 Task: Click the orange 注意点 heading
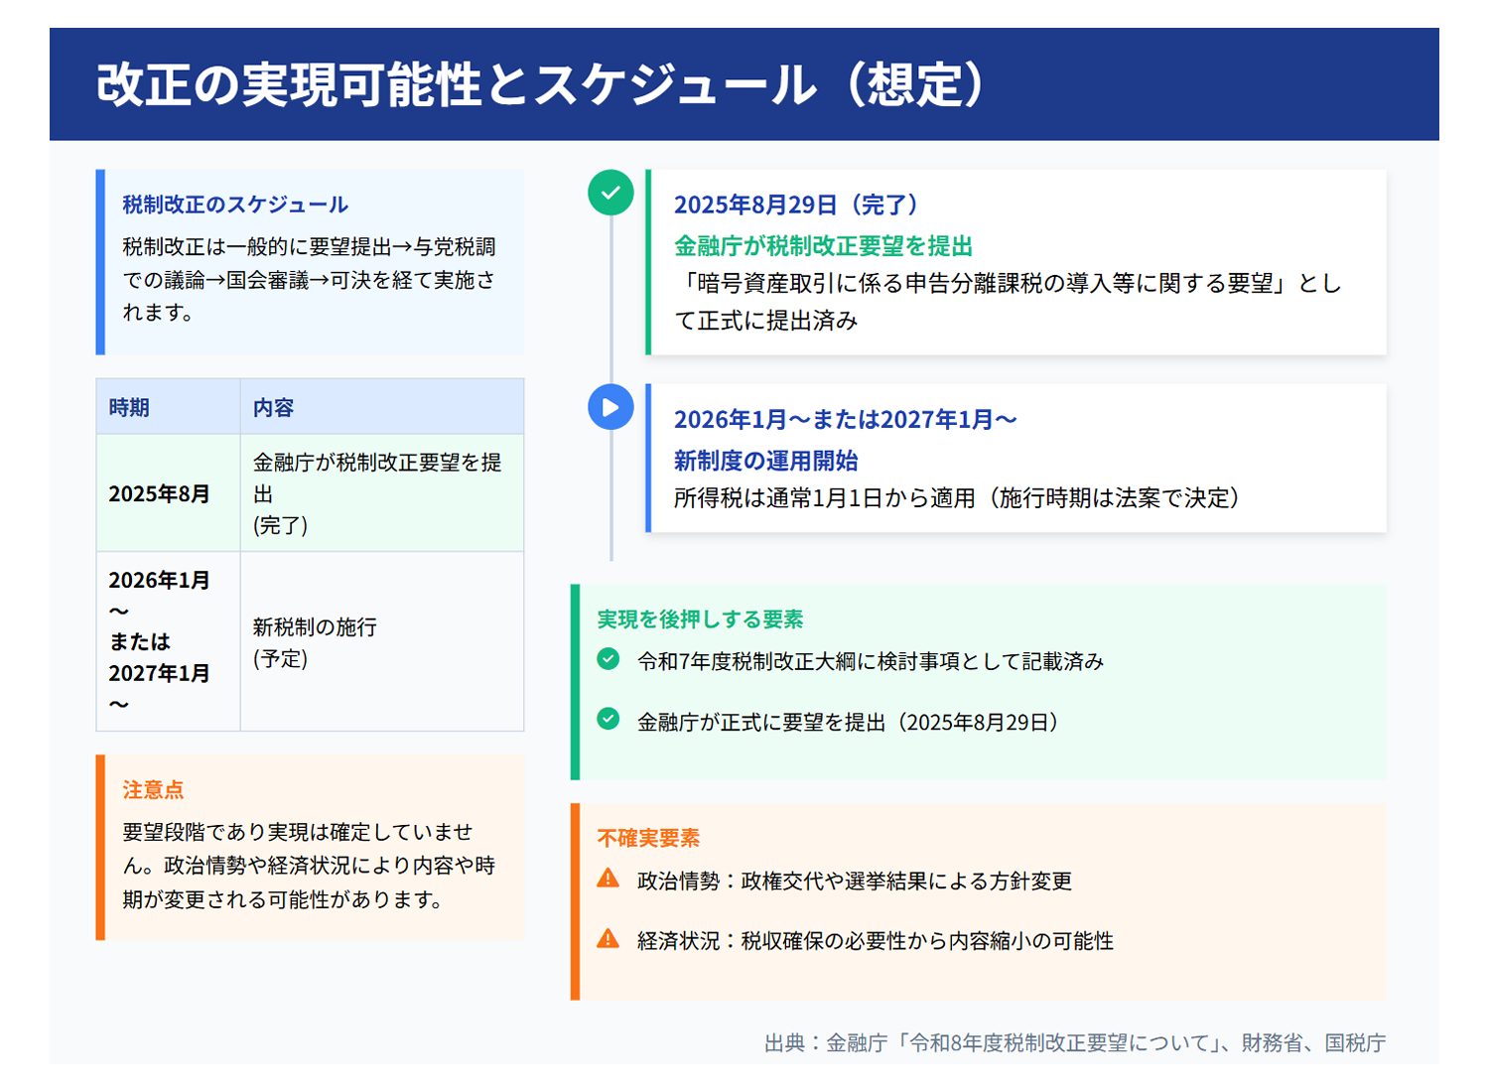153,790
